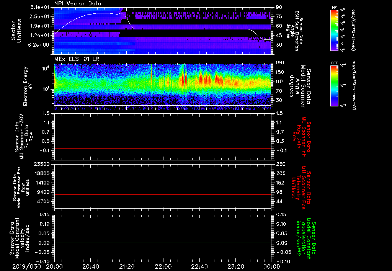Click the 14100 scanner position tick label
Image resolution: width=392 pixels, height=271 pixels.
coord(42,183)
